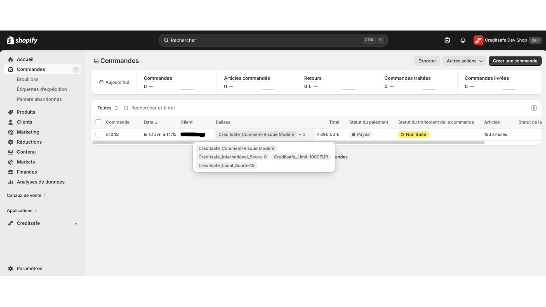The width and height of the screenshot is (546, 307).
Task: Click the dev badge beside store name
Action: point(535,40)
